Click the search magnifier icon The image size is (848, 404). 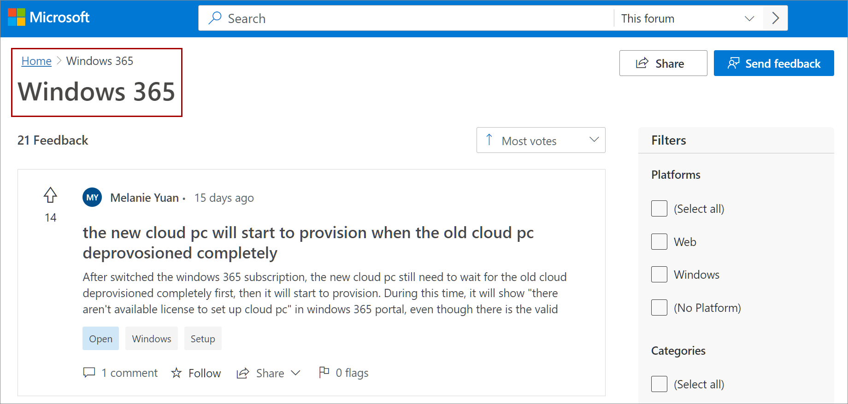pyautogui.click(x=215, y=18)
